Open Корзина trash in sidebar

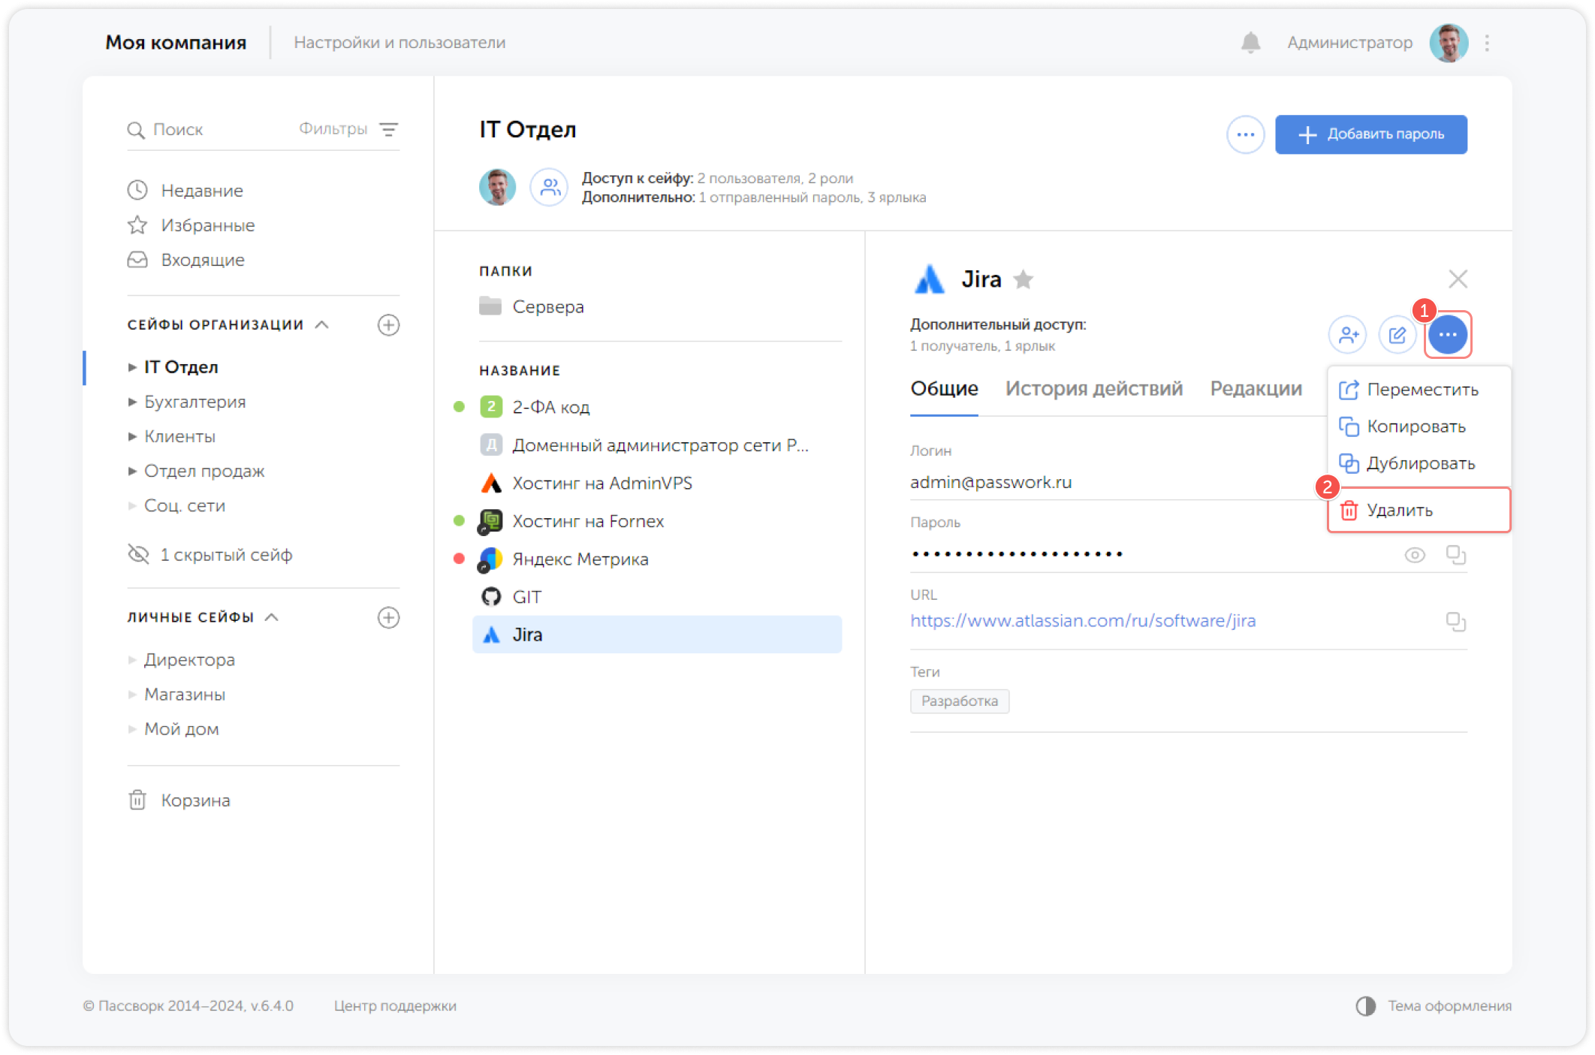pyautogui.click(x=194, y=800)
